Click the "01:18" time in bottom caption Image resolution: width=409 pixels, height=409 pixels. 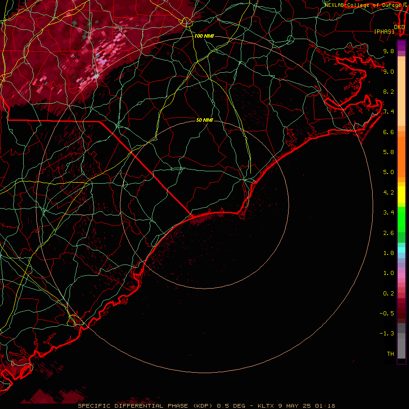(325, 406)
